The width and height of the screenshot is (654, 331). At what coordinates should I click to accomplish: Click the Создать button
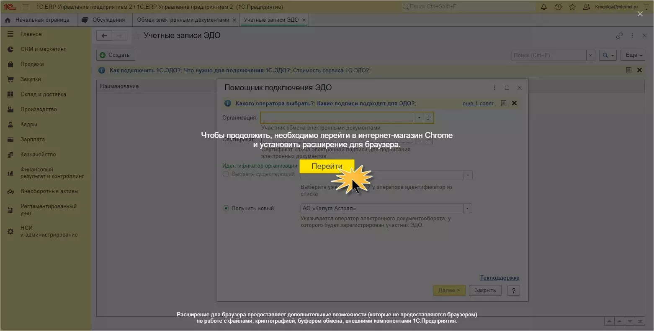click(x=116, y=55)
